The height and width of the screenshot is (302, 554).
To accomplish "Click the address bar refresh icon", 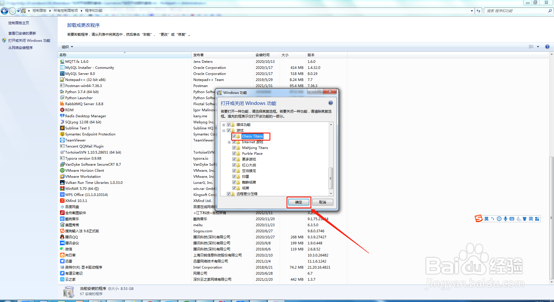I will coord(479,11).
